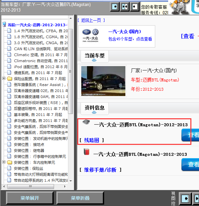
Task: Click the Magotan car thumbnail photo
Action: click(x=103, y=81)
